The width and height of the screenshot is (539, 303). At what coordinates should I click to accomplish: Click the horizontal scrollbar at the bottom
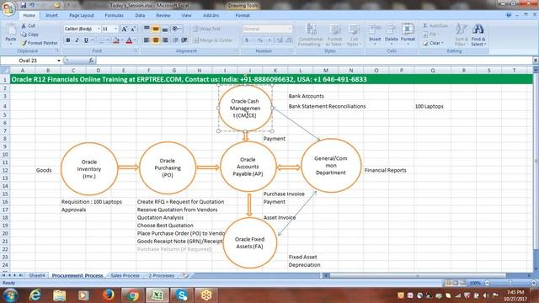[418, 275]
